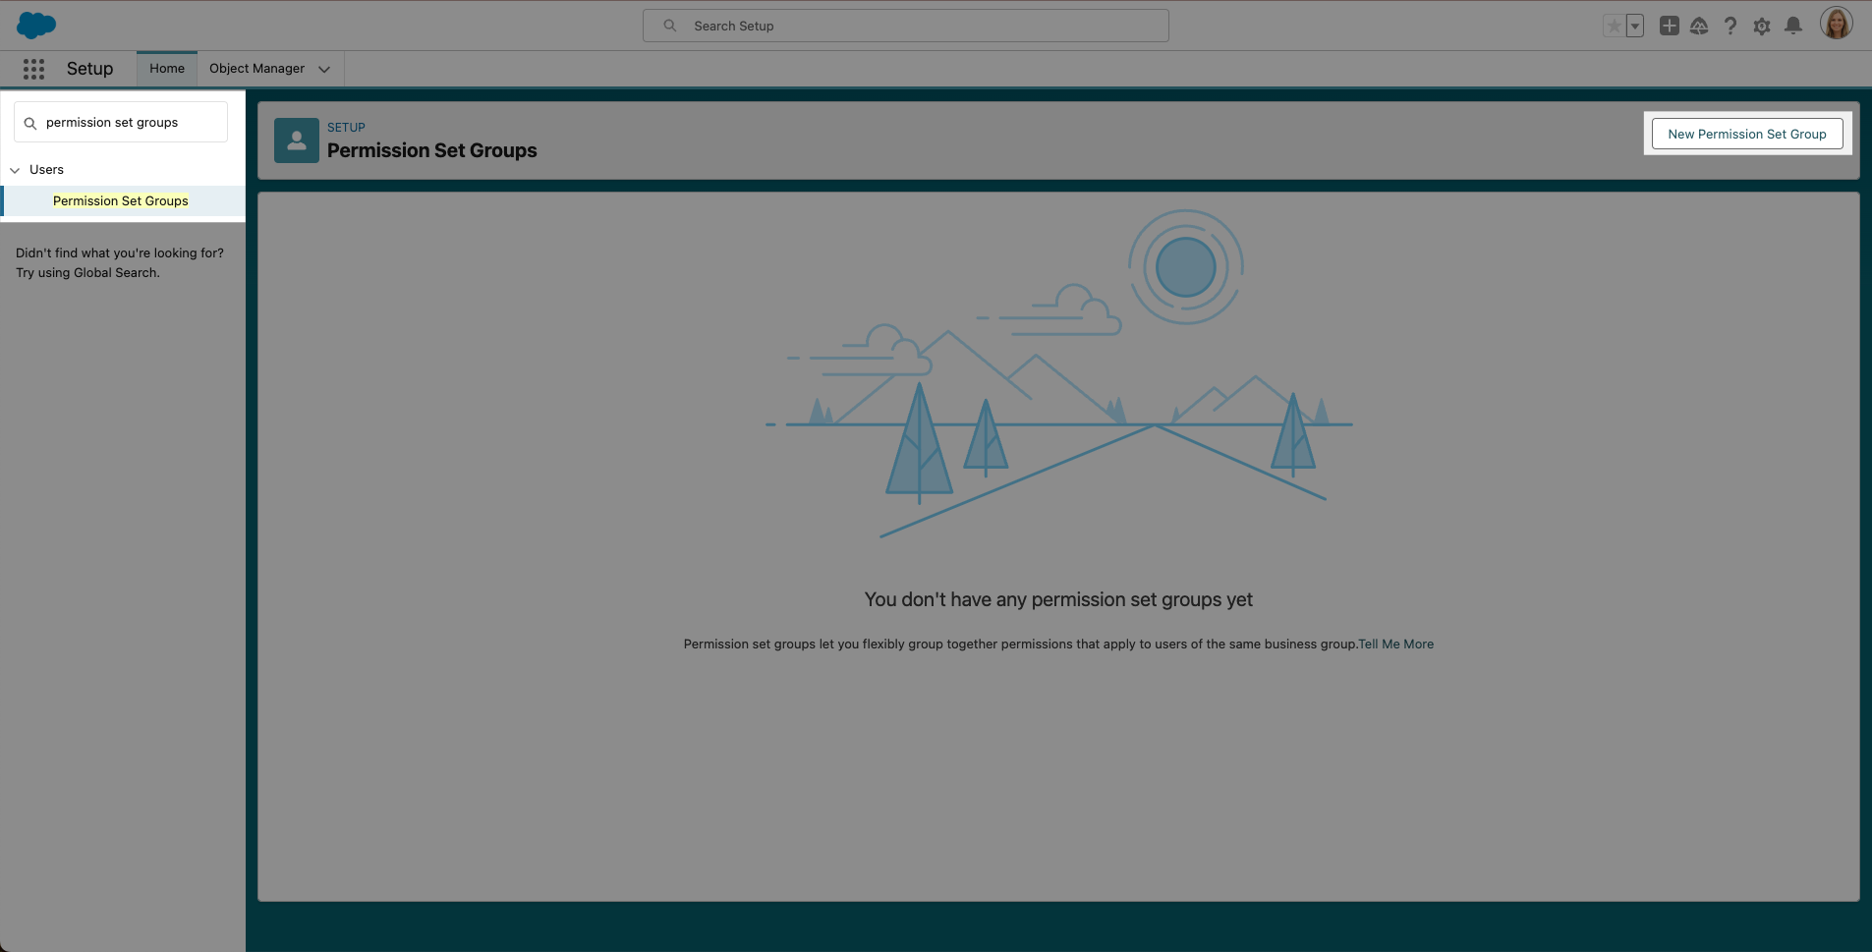This screenshot has width=1872, height=952.
Task: Open user profile avatar menu
Action: pos(1836,24)
